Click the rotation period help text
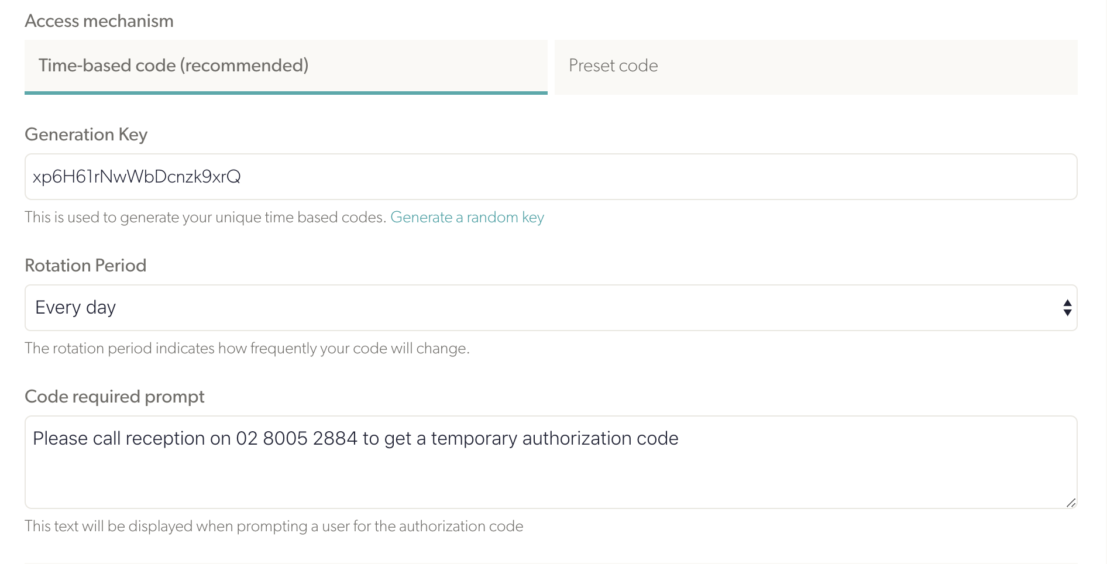The image size is (1107, 564). coord(247,349)
